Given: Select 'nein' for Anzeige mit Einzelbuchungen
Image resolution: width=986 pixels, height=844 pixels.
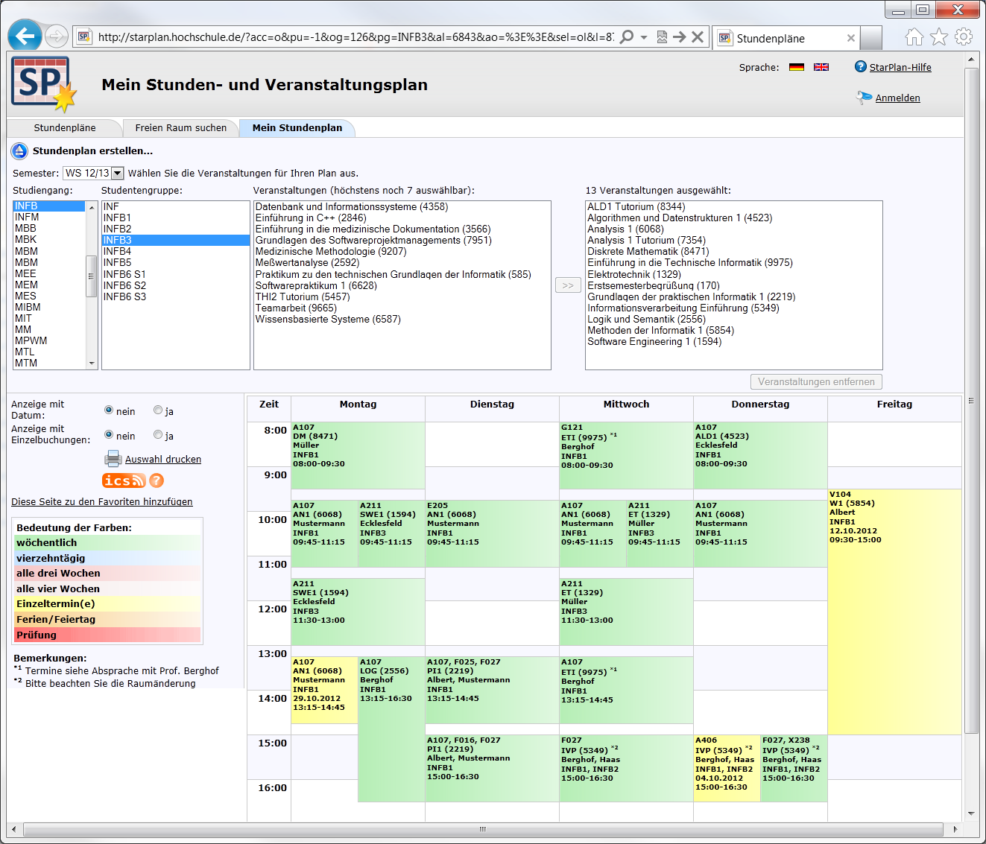Looking at the screenshot, I should 109,434.
